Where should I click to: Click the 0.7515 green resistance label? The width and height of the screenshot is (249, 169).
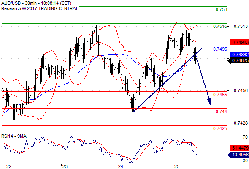[220, 26]
